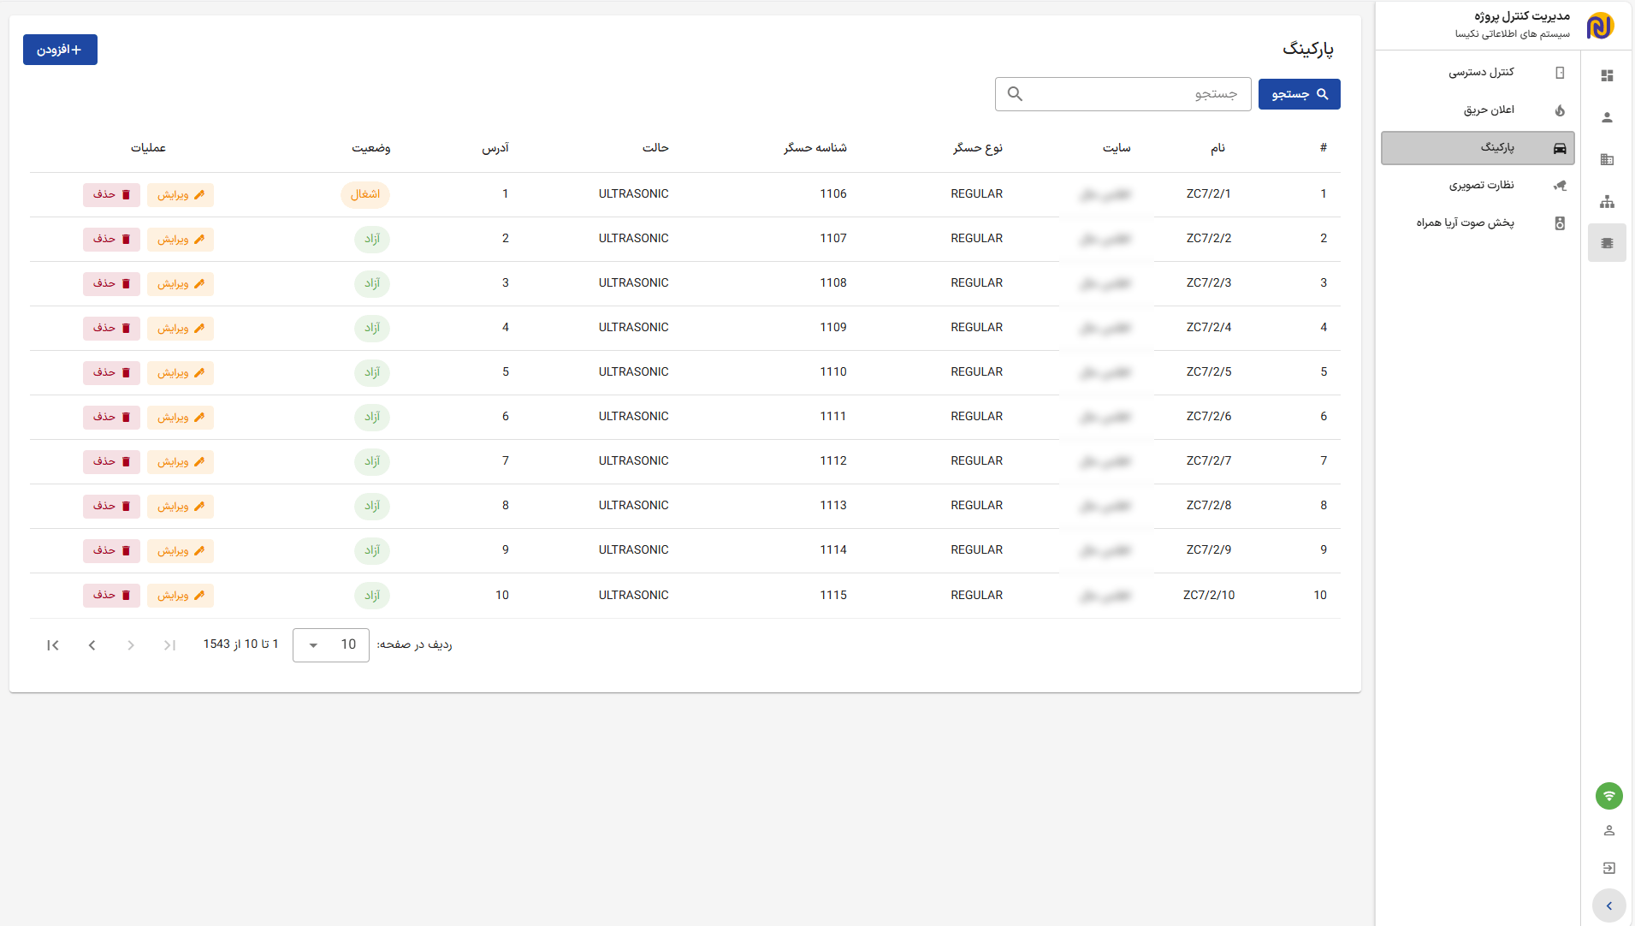Viewport: 1635px width, 926px height.
Task: Open the کنترل دسترسی menu item
Action: [1480, 73]
